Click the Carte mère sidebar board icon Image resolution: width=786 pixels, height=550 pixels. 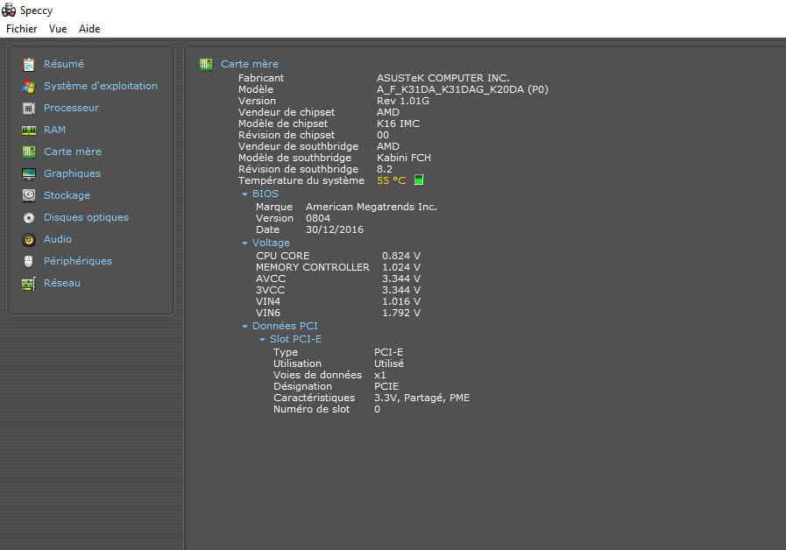(29, 152)
